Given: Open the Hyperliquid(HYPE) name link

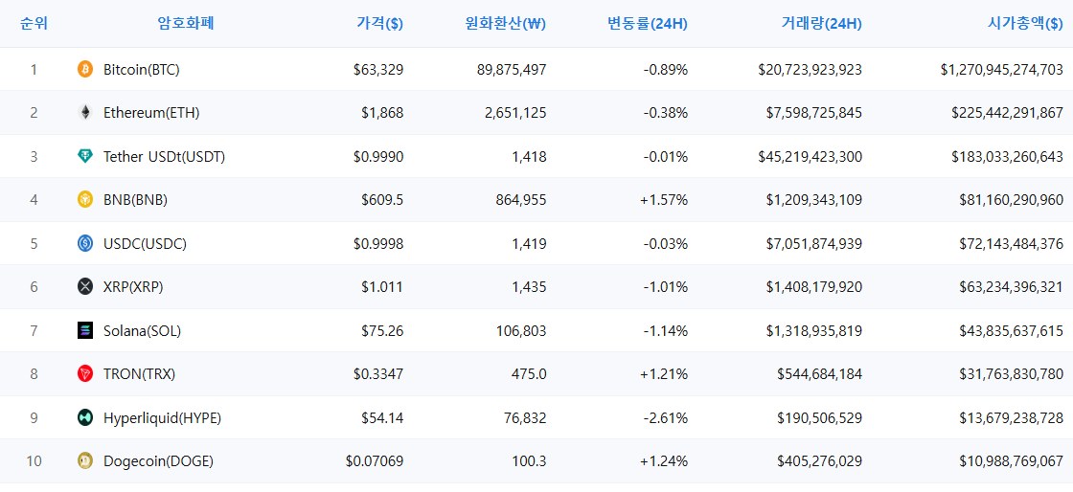Looking at the screenshot, I should pyautogui.click(x=162, y=417).
